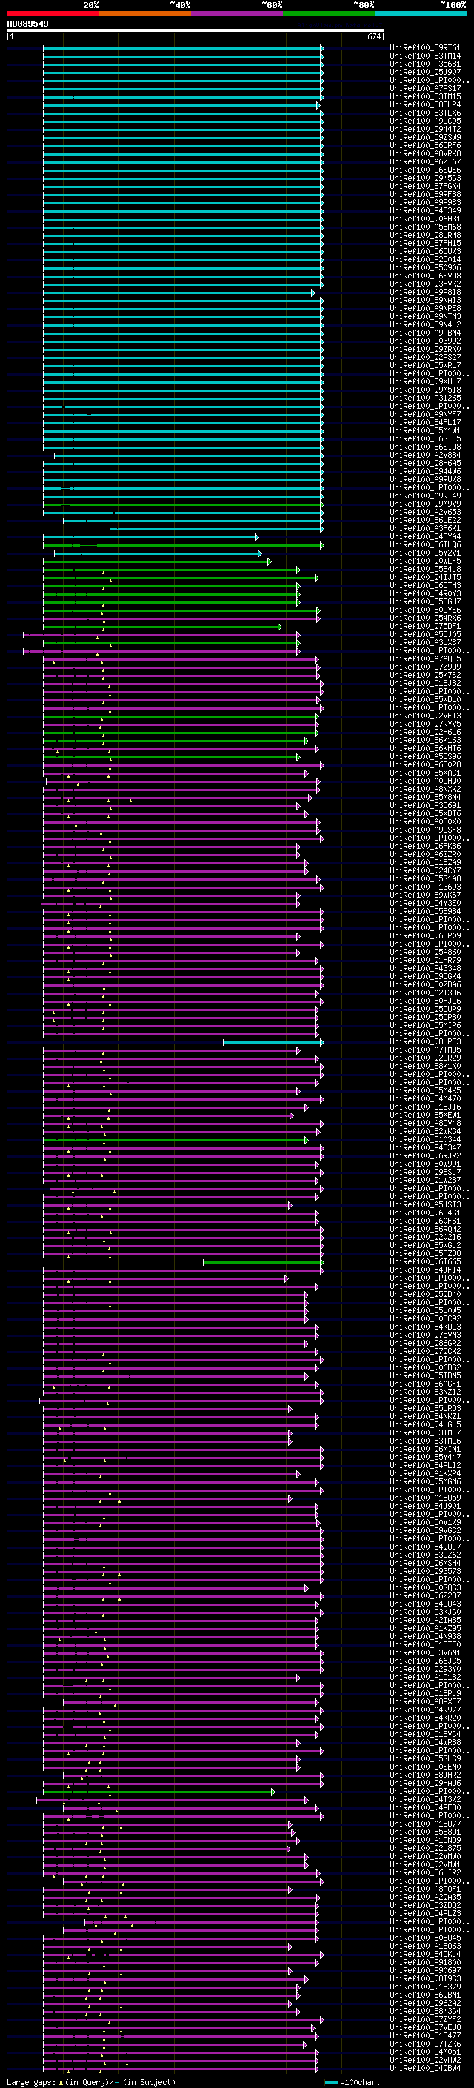
Task: Select the UniRef100_A2V884 label
Action: tap(424, 455)
